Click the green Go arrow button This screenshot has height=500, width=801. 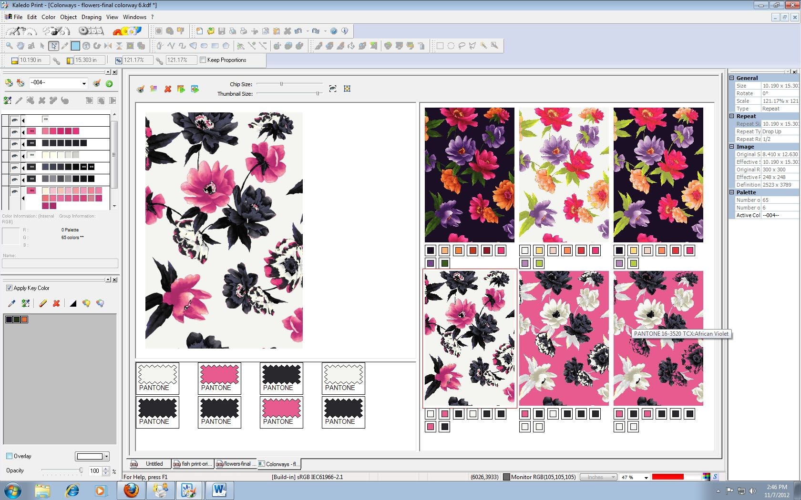[x=109, y=83]
